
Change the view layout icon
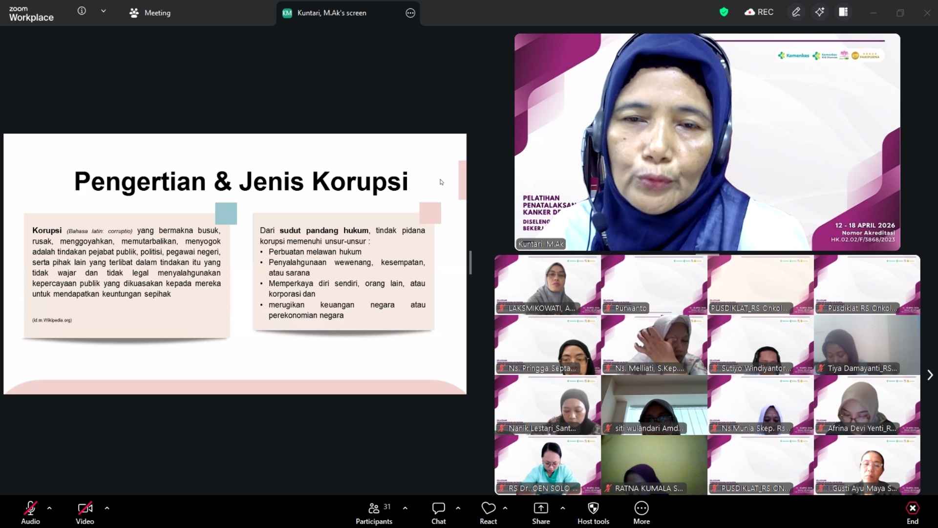click(843, 12)
